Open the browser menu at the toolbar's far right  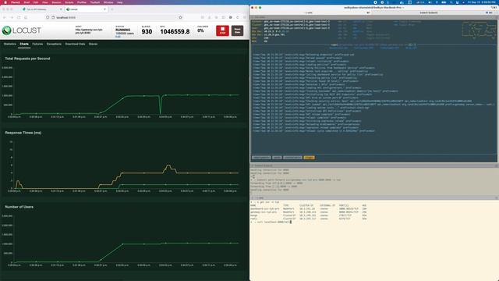(244, 17)
